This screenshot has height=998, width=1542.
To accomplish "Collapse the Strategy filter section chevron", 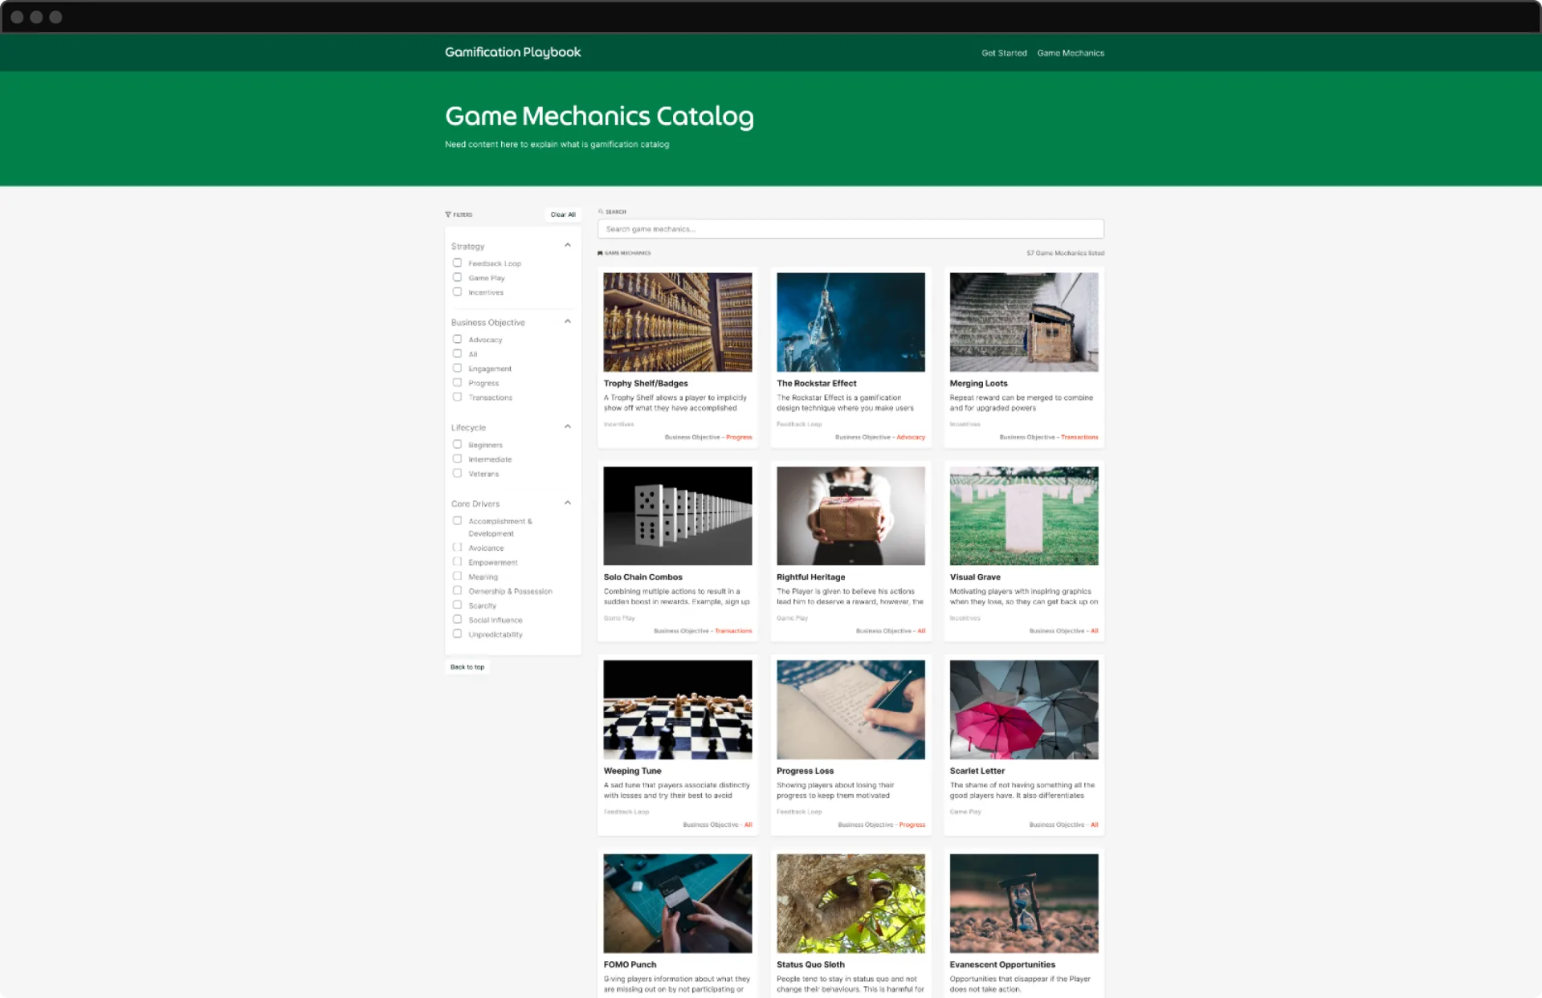I will click(x=568, y=246).
